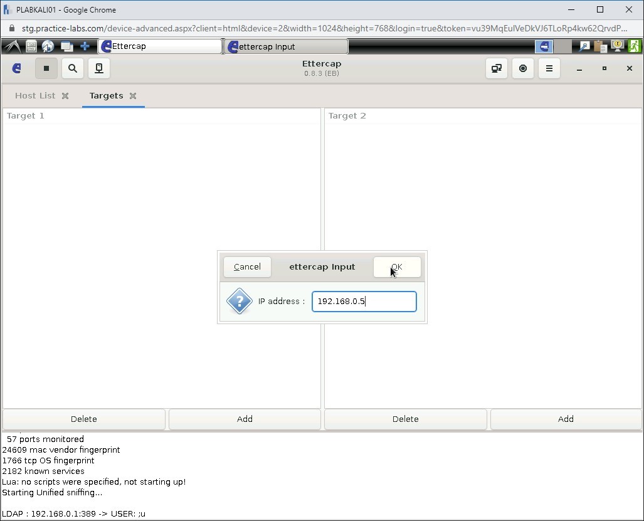Delete the selection under Target 2

click(404, 419)
